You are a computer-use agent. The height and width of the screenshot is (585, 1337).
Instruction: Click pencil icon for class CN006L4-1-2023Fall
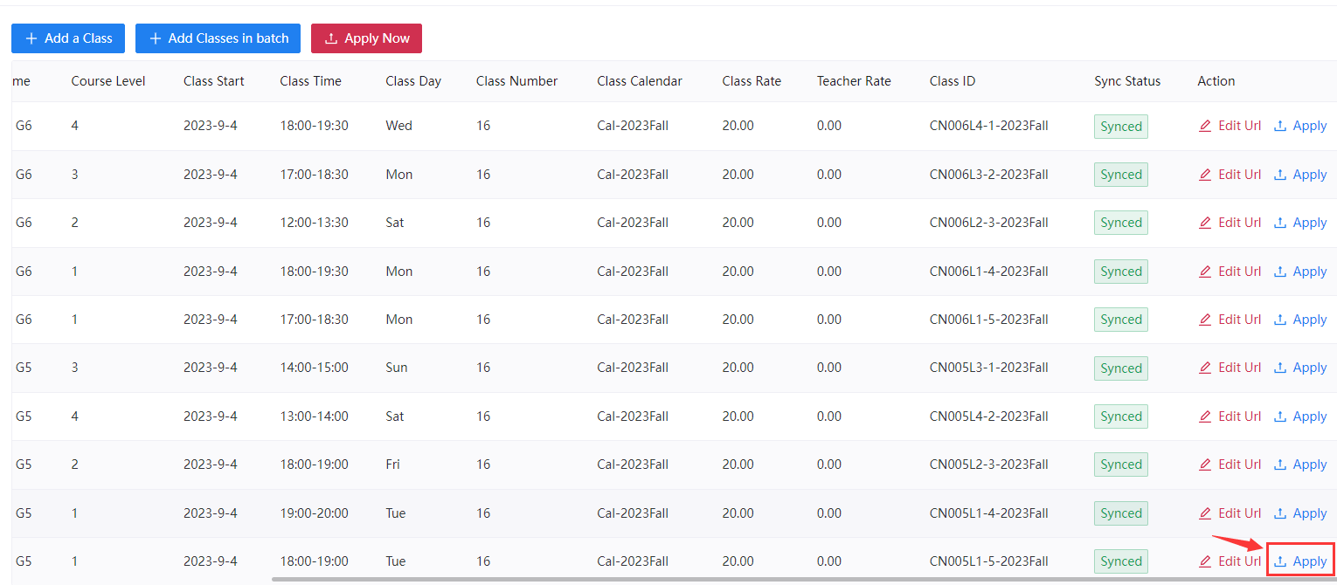1205,126
